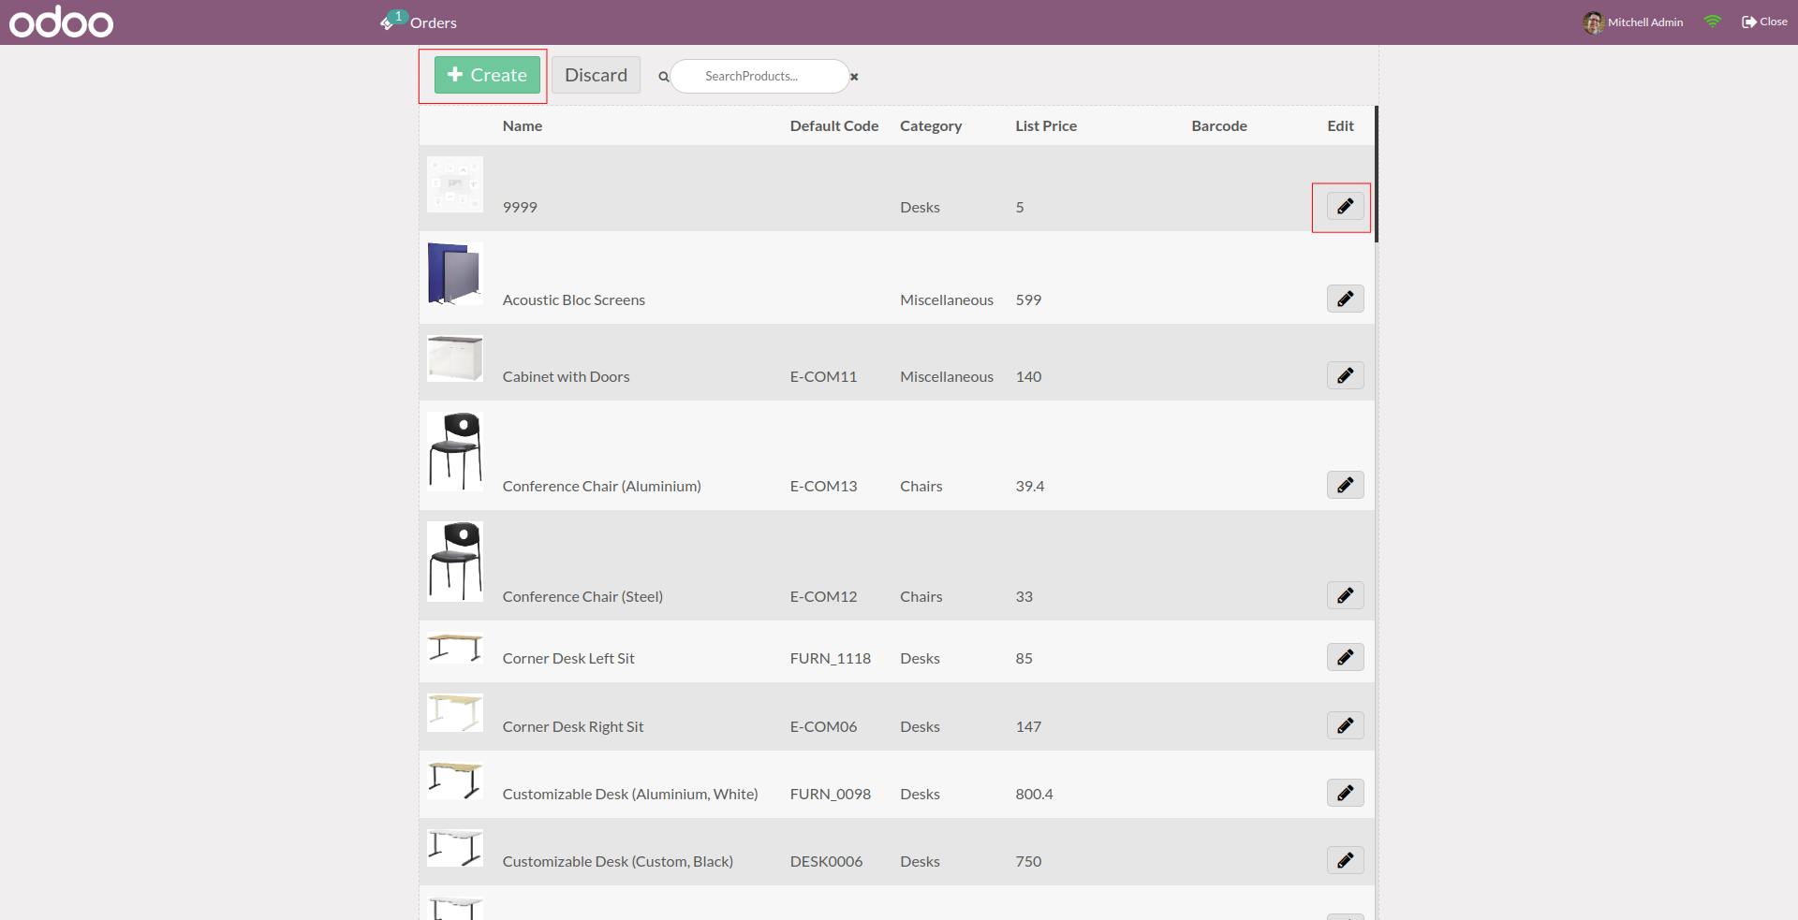Click Customizable Desk (Custom, Black) thumbnail
Image resolution: width=1798 pixels, height=920 pixels.
point(455,848)
